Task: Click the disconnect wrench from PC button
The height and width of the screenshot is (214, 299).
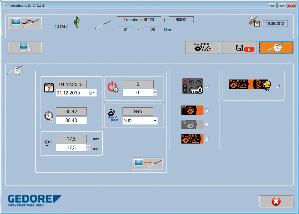Action: point(25,23)
